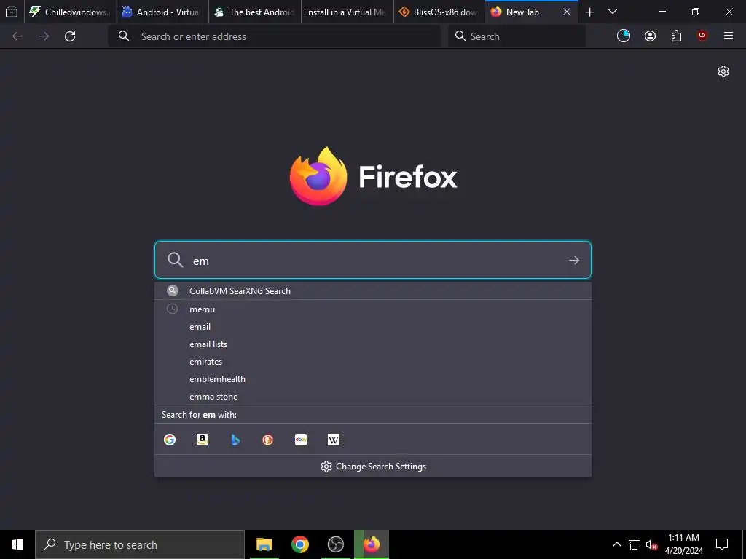Reload the current page
Viewport: 746px width, 559px height.
tap(70, 36)
